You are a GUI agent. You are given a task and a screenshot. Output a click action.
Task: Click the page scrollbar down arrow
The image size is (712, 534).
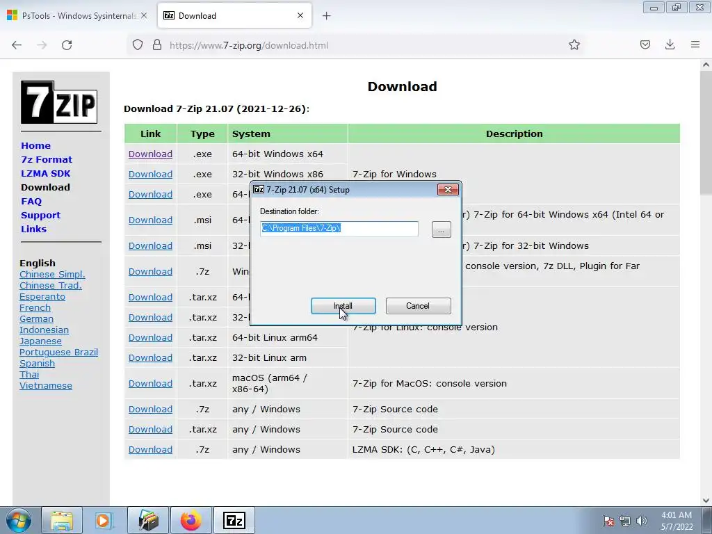pyautogui.click(x=706, y=500)
